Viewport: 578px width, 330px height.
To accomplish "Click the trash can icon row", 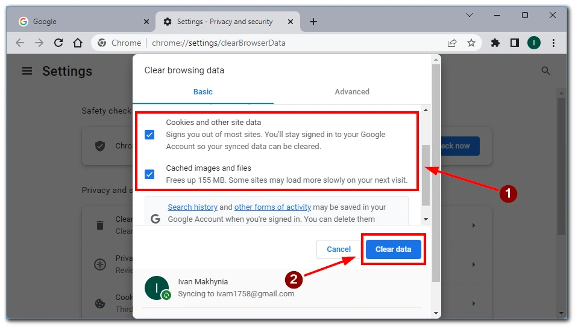I will [x=100, y=225].
